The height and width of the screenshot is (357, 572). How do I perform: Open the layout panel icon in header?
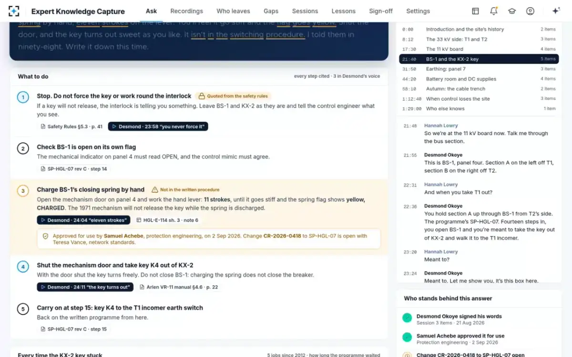pyautogui.click(x=475, y=11)
